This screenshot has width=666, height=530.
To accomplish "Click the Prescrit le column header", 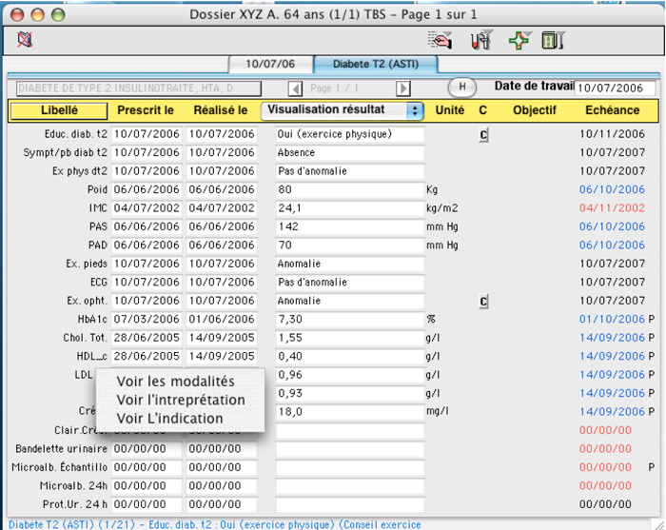I will [x=146, y=110].
